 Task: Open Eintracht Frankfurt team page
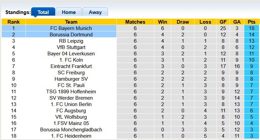(71, 66)
